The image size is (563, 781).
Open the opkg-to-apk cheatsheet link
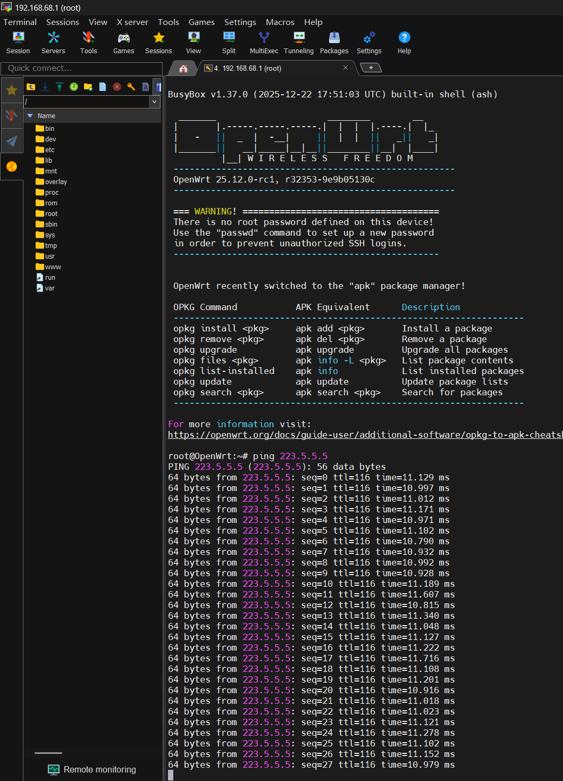click(365, 435)
